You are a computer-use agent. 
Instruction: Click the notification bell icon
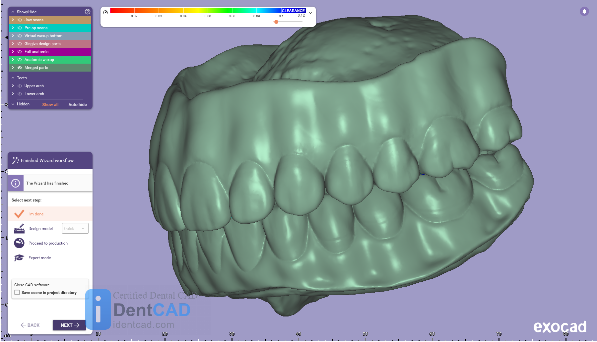click(x=584, y=11)
